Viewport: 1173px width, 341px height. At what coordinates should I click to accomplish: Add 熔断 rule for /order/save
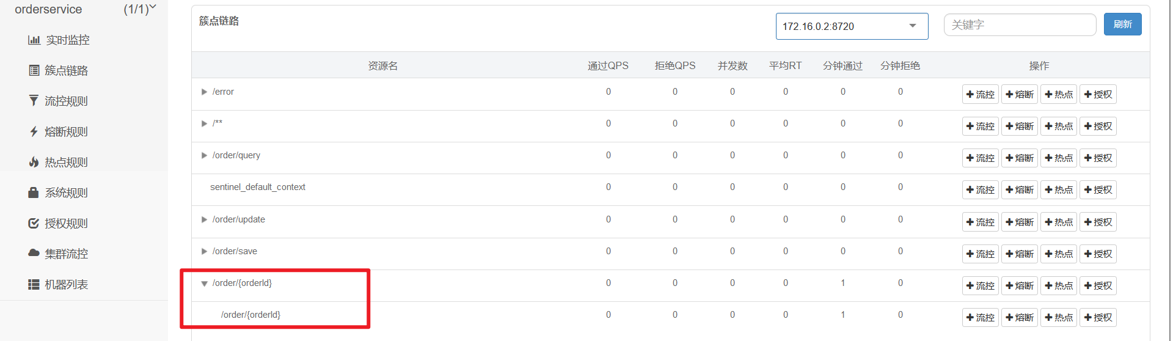pyautogui.click(x=1020, y=254)
